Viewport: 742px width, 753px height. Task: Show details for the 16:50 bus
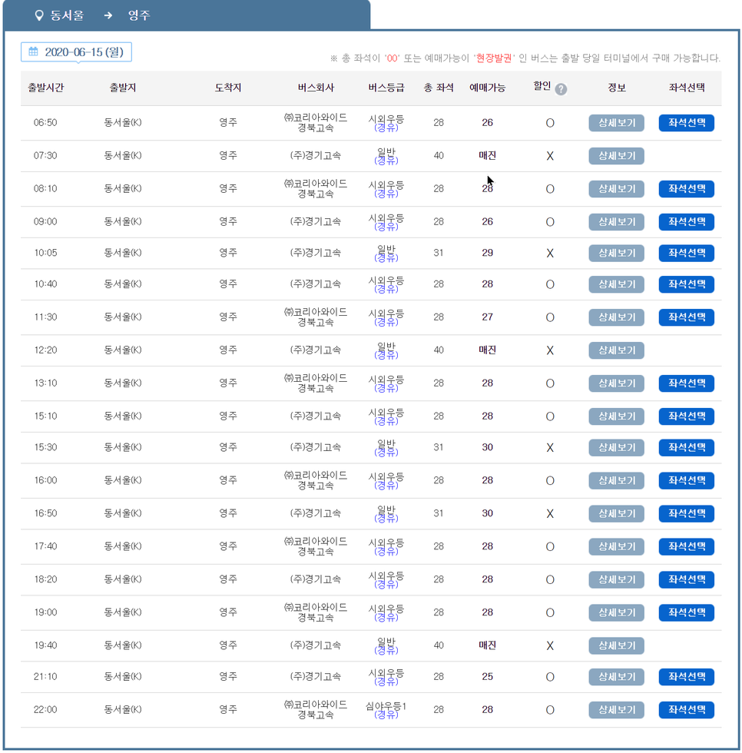coord(616,514)
